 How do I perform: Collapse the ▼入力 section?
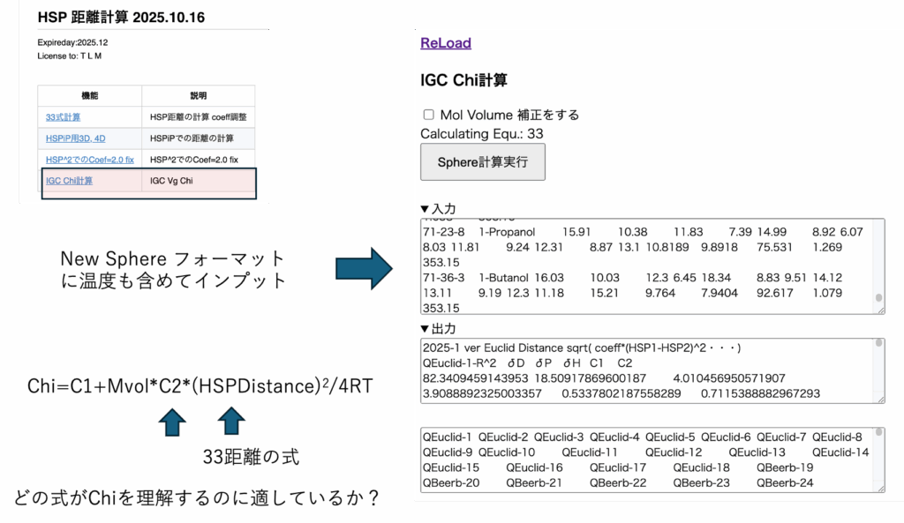click(x=439, y=209)
